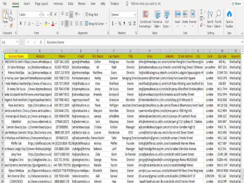Screen dimensions: 244x183
Task: Select the Format Painter brush
Action: pos(11,25)
